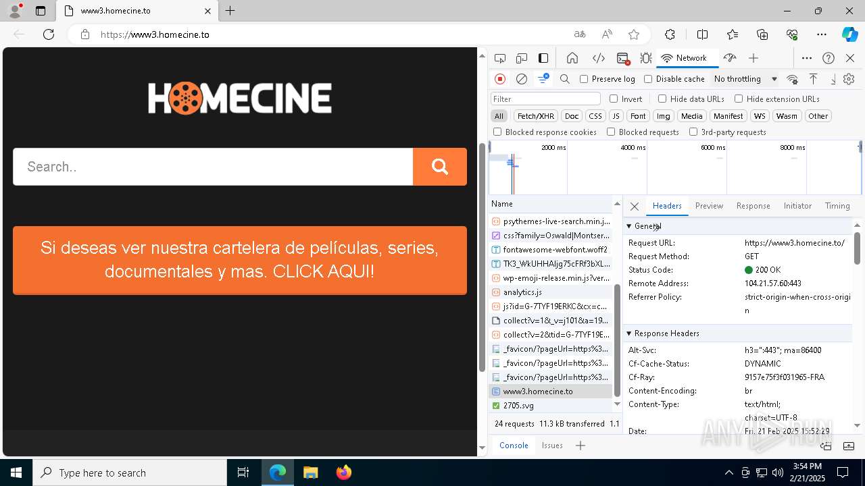
Task: Add page to favorites star
Action: 634,34
